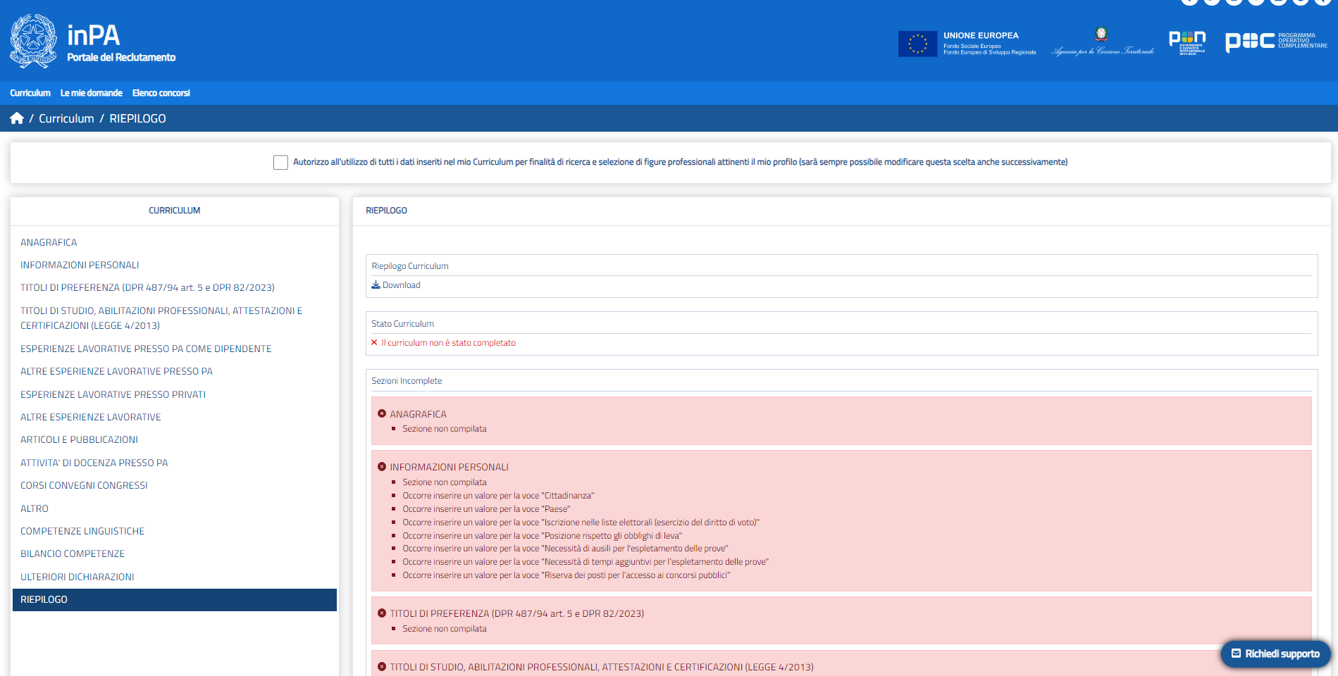Click the ANAGRAFICA incomplete section heading
The width and height of the screenshot is (1338, 676).
coord(418,414)
